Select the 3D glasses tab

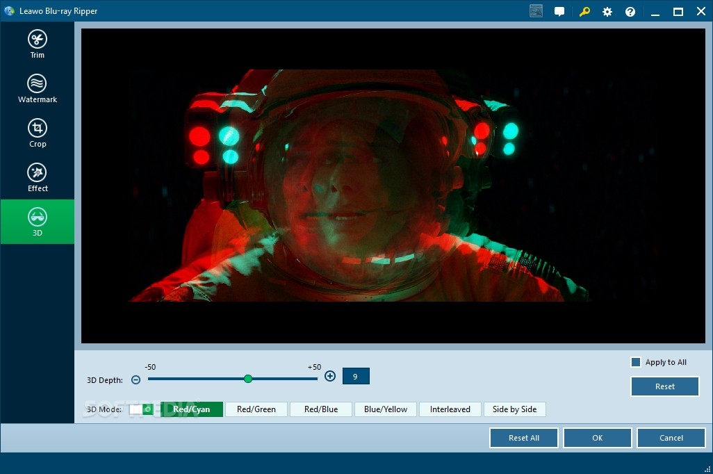click(38, 222)
